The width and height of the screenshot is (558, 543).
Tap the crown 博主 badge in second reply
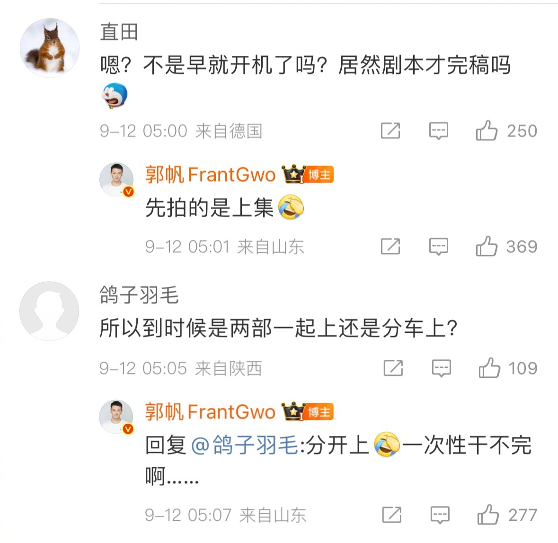[x=308, y=412]
